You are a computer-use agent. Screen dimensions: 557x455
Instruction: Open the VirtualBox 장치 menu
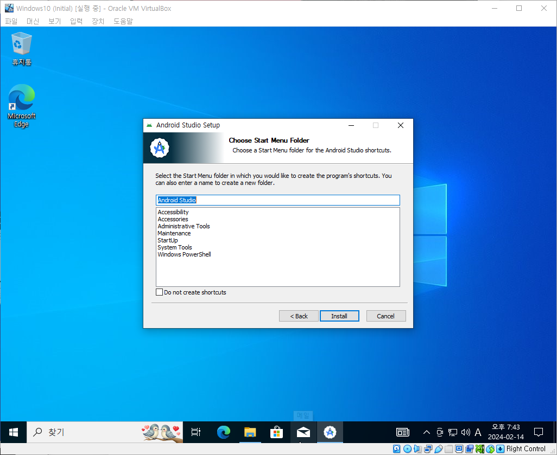(x=98, y=21)
